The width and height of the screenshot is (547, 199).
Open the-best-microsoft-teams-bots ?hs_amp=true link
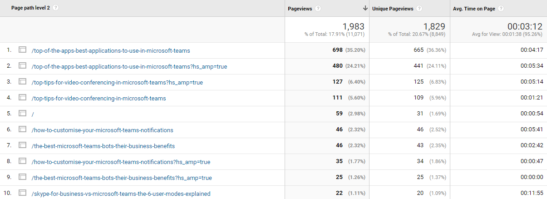click(122, 178)
